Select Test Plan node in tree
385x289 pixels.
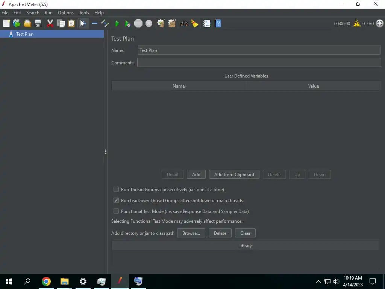[x=52, y=34]
